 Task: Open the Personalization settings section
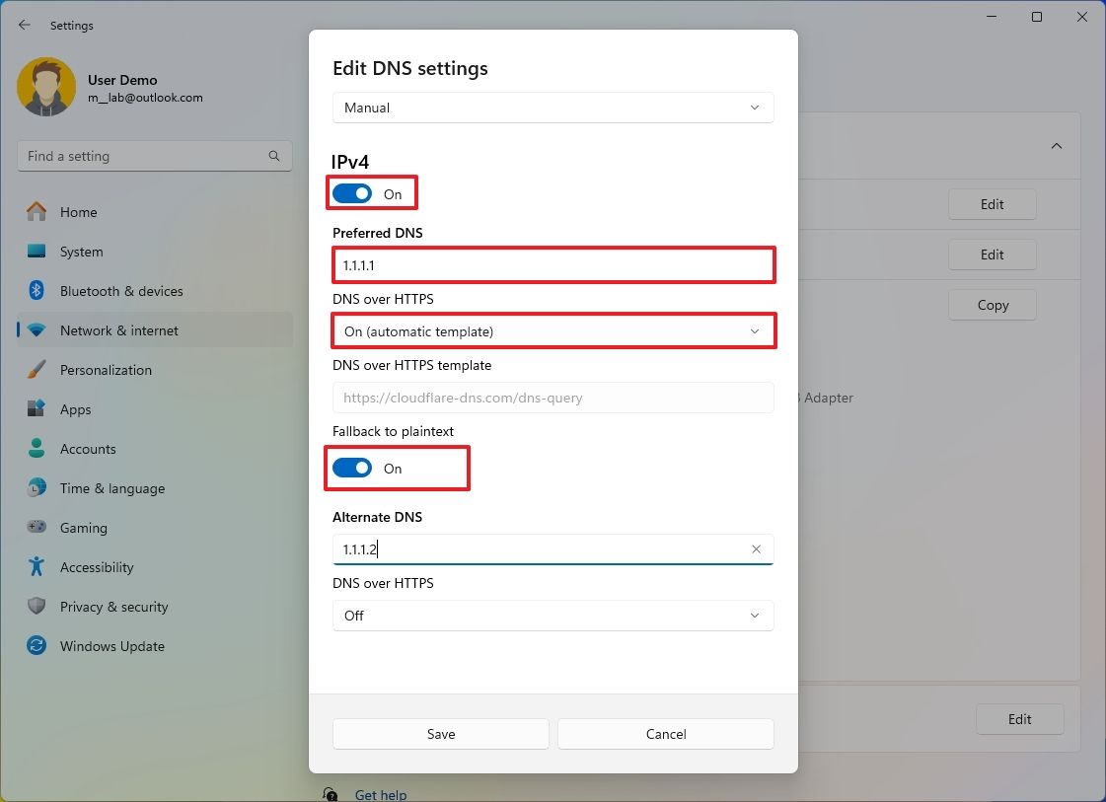click(x=106, y=370)
